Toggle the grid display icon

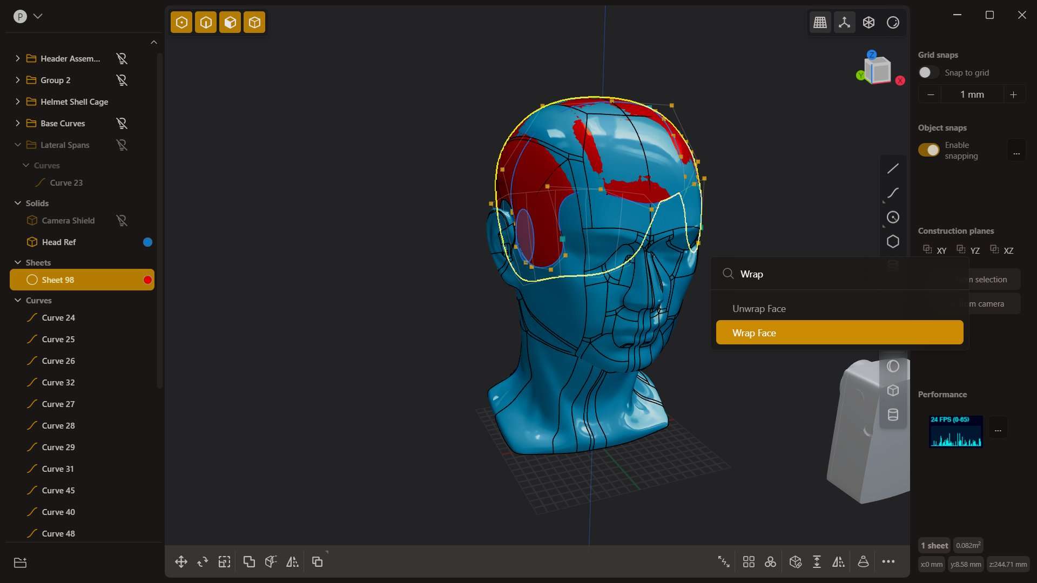point(820,22)
